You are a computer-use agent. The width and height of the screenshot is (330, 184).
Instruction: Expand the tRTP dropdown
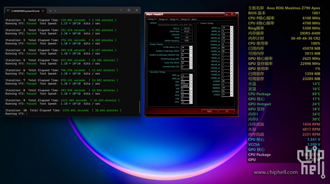(191, 92)
